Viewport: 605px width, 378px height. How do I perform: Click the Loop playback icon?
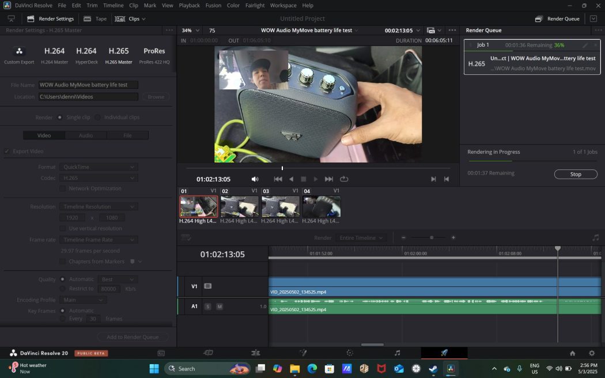(344, 179)
